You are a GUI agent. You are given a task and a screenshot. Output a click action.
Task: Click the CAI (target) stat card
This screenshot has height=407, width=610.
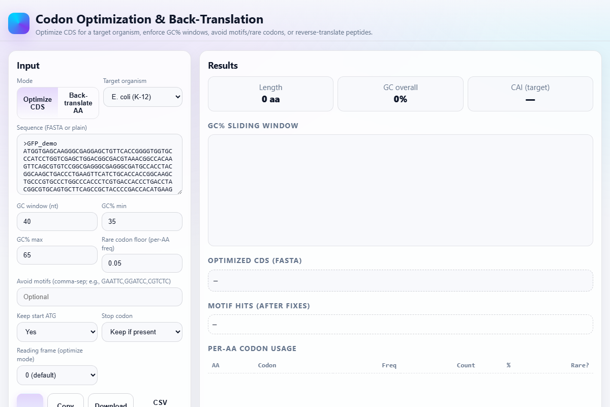tap(530, 94)
